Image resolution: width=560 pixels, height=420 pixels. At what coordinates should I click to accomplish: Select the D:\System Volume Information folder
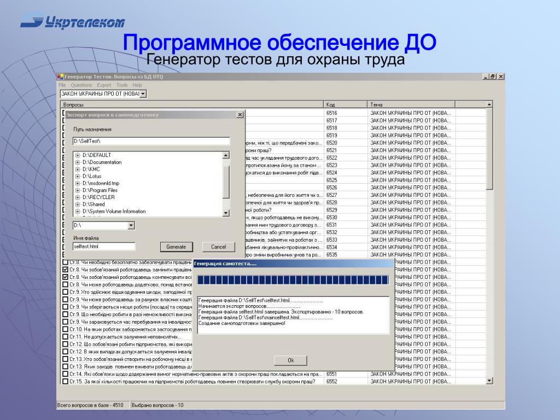[x=114, y=212]
